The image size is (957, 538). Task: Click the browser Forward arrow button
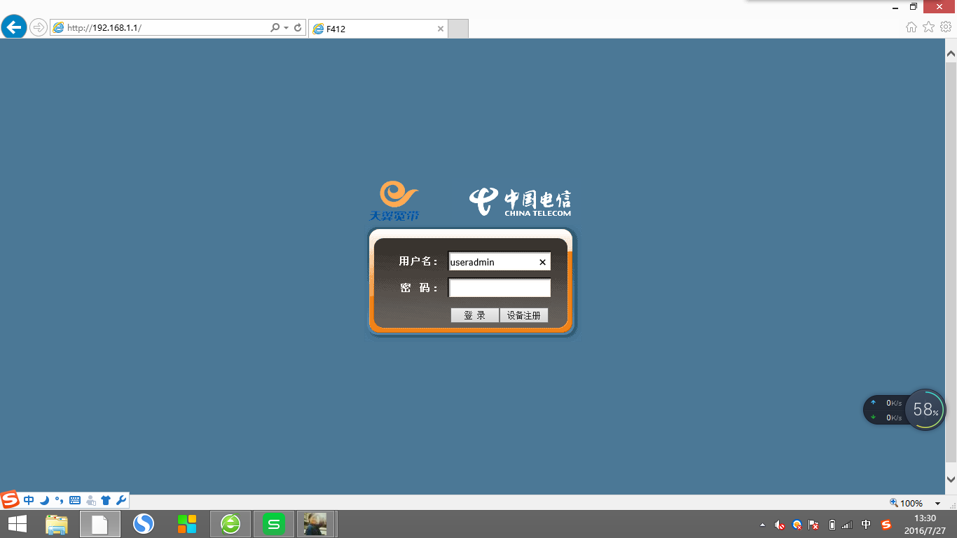[x=38, y=27]
